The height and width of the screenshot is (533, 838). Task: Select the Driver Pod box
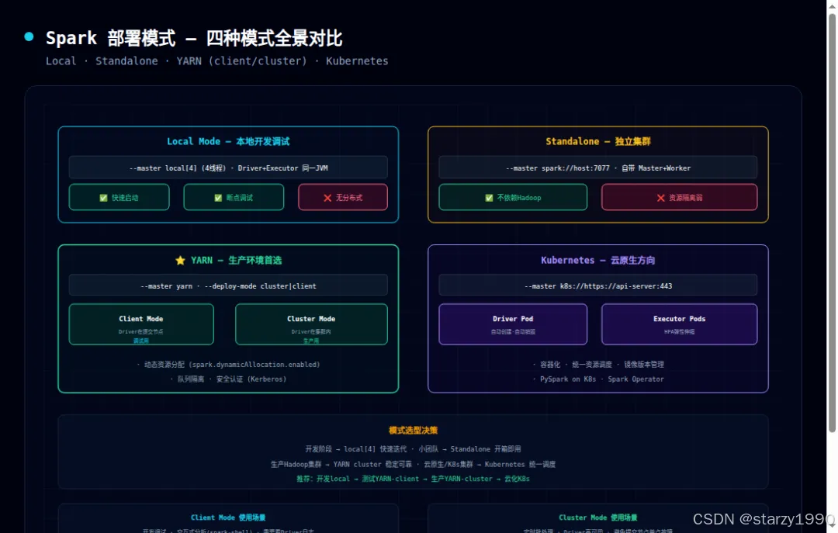513,324
